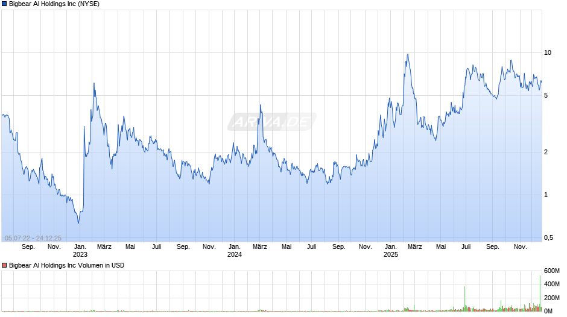Click the 'Jan. 2025' time axis label
This screenshot has height=317, width=567.
click(390, 251)
